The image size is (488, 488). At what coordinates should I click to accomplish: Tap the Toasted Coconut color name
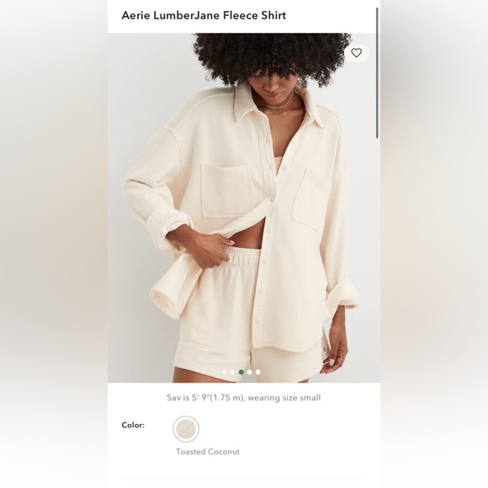point(208,452)
